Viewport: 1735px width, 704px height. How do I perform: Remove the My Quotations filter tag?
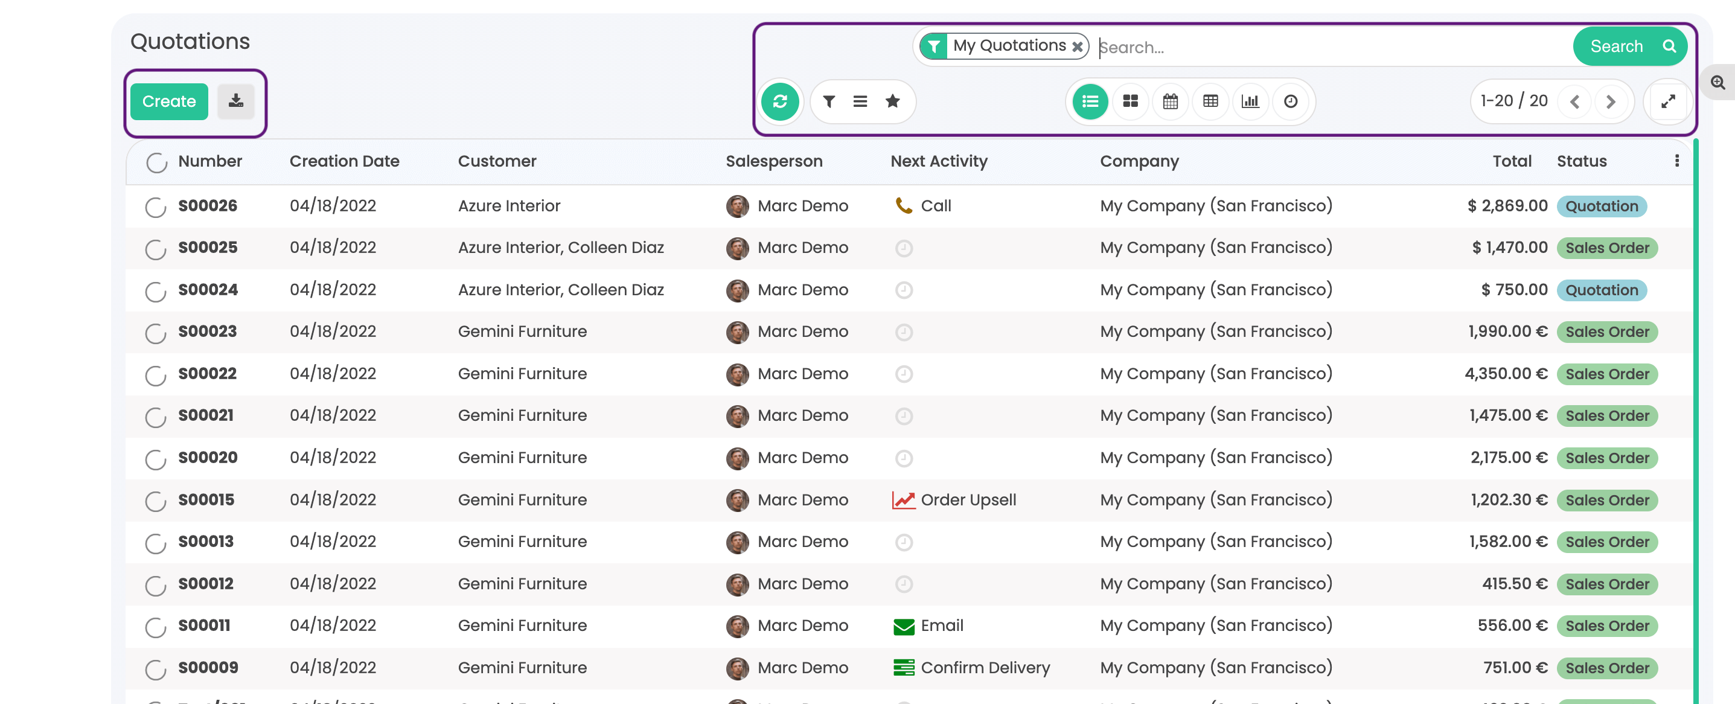pyautogui.click(x=1077, y=46)
